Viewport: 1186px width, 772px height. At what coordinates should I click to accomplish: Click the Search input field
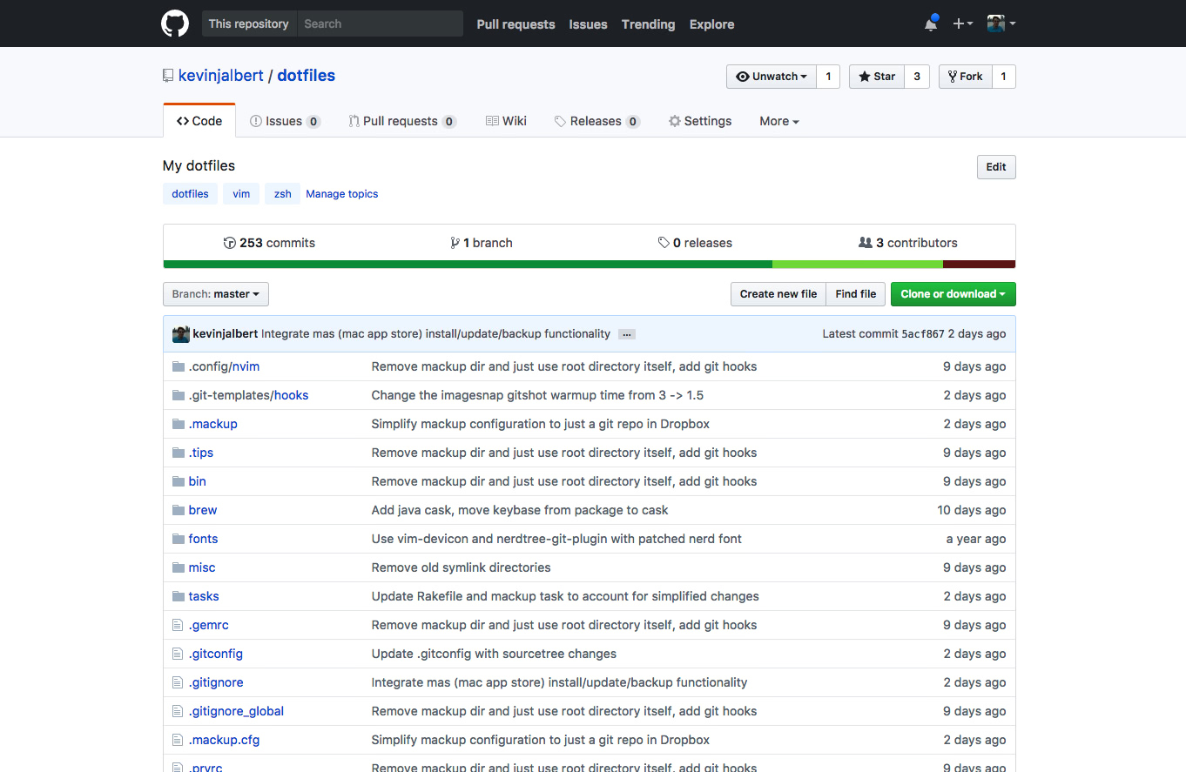pos(380,23)
